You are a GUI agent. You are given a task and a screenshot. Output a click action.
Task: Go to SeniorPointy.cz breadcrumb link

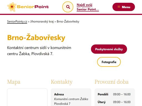[x=17, y=22]
